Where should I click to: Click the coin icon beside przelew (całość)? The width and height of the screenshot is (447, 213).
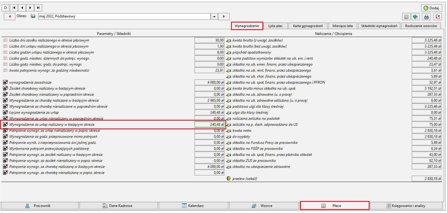pos(229,179)
